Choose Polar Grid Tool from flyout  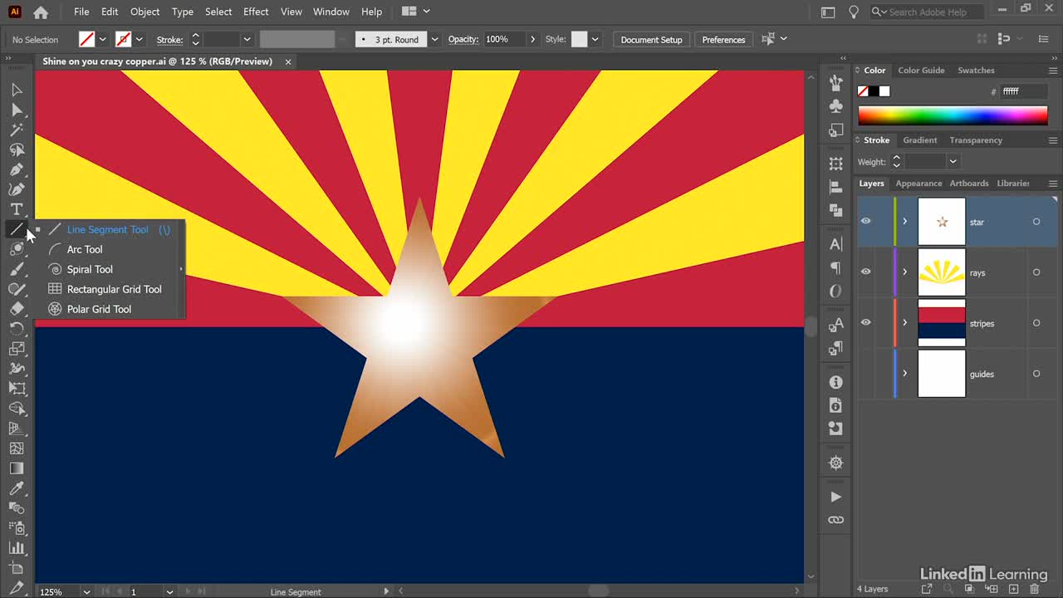tap(99, 309)
